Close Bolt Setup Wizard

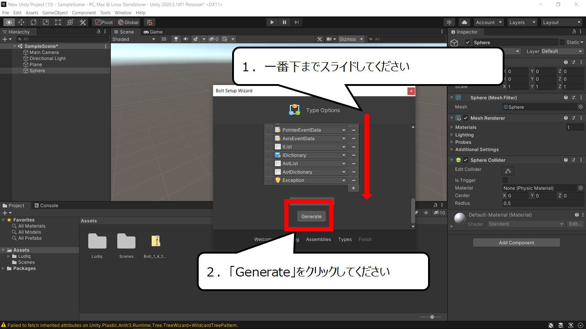[411, 91]
